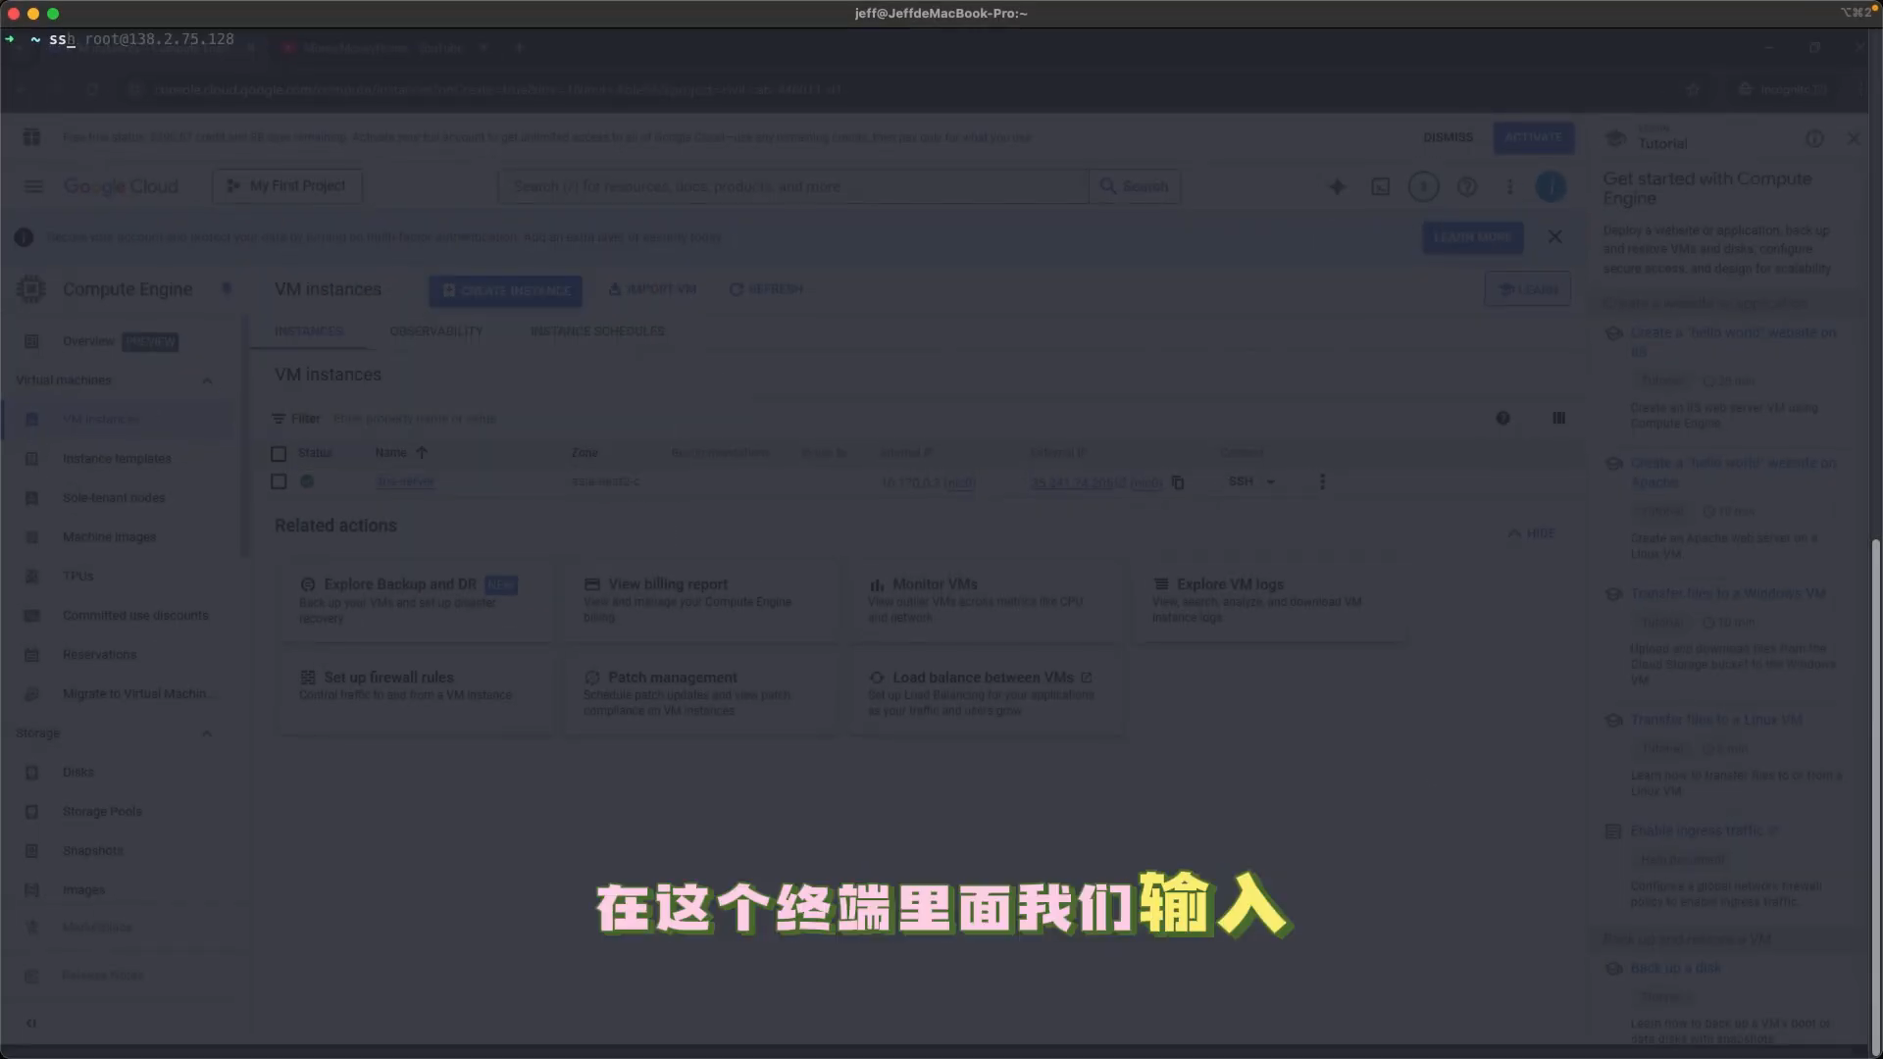Open Overview in Compute Engine sidebar
The width and height of the screenshot is (1883, 1059).
click(120, 341)
